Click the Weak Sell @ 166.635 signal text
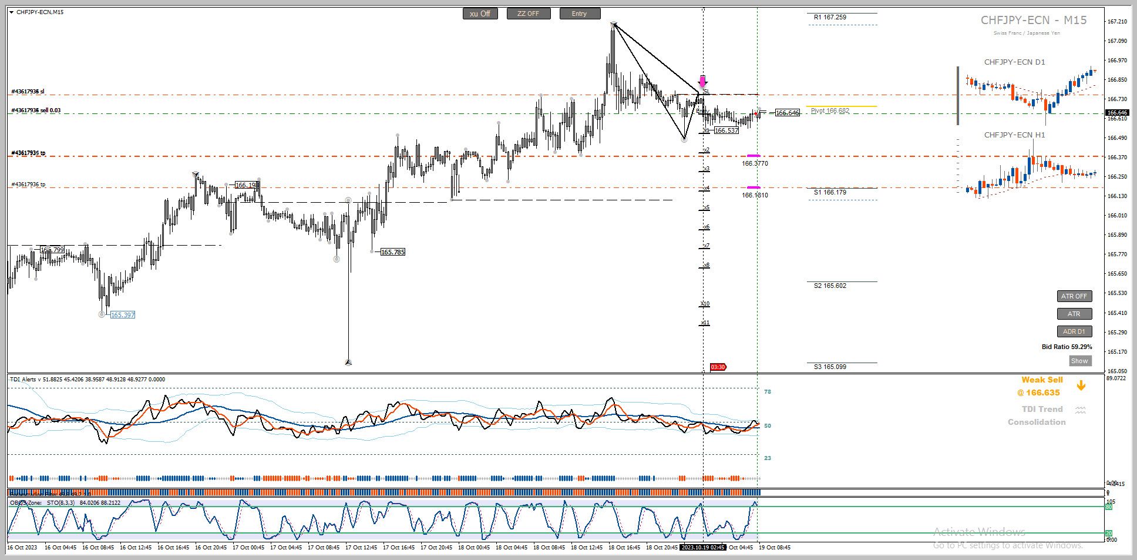 (1040, 386)
